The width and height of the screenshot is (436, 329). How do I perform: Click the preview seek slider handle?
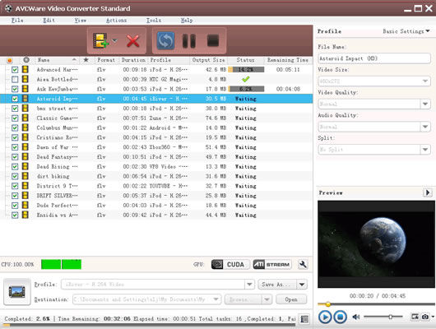(x=328, y=304)
